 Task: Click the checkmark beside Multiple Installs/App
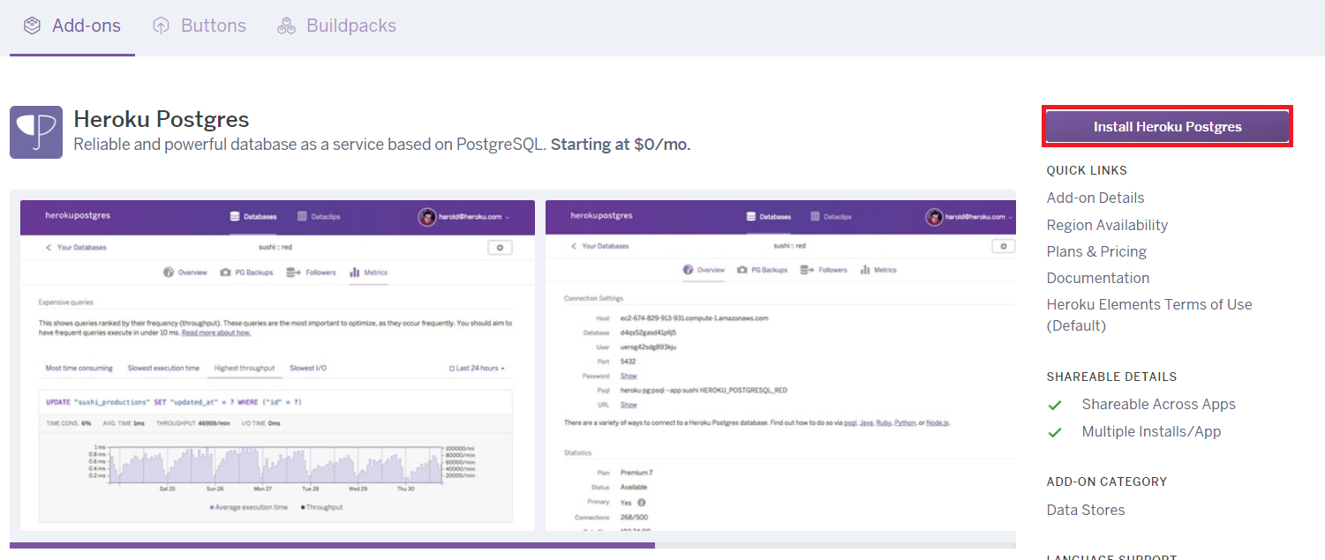[x=1054, y=432]
